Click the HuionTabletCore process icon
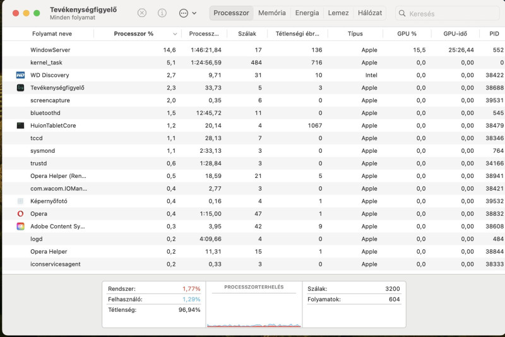The image size is (505, 337). (20, 126)
